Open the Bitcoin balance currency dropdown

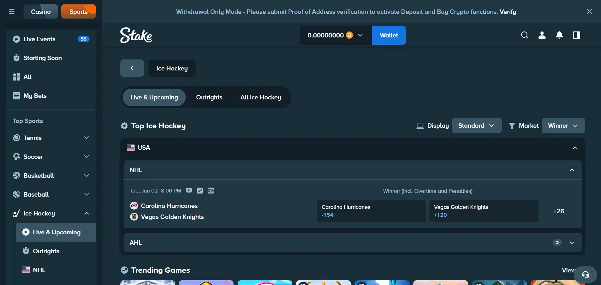pyautogui.click(x=336, y=35)
